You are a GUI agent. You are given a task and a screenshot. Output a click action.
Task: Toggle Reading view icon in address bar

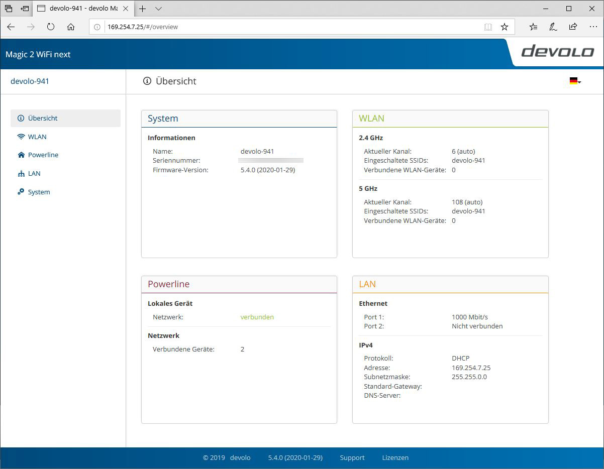coord(488,27)
